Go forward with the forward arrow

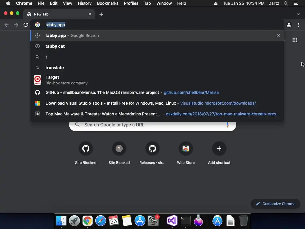(x=16, y=25)
